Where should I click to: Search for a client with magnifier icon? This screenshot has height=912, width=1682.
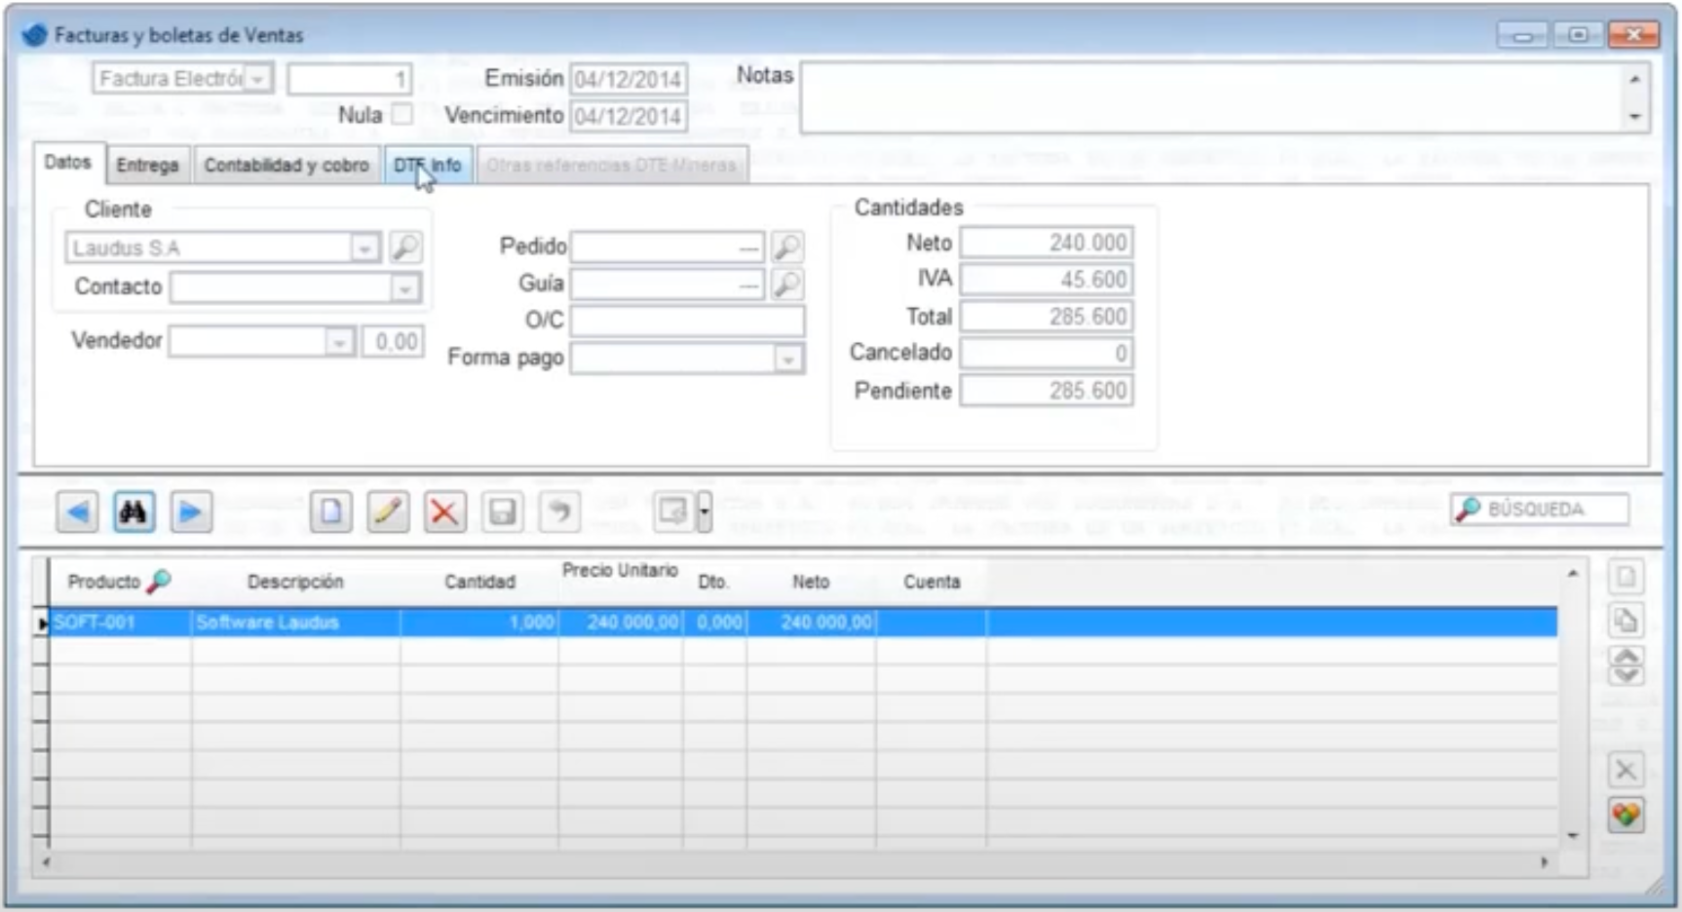coord(405,247)
